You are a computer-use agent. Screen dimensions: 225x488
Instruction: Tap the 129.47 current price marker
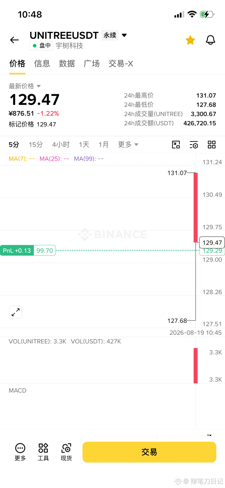pos(212,242)
